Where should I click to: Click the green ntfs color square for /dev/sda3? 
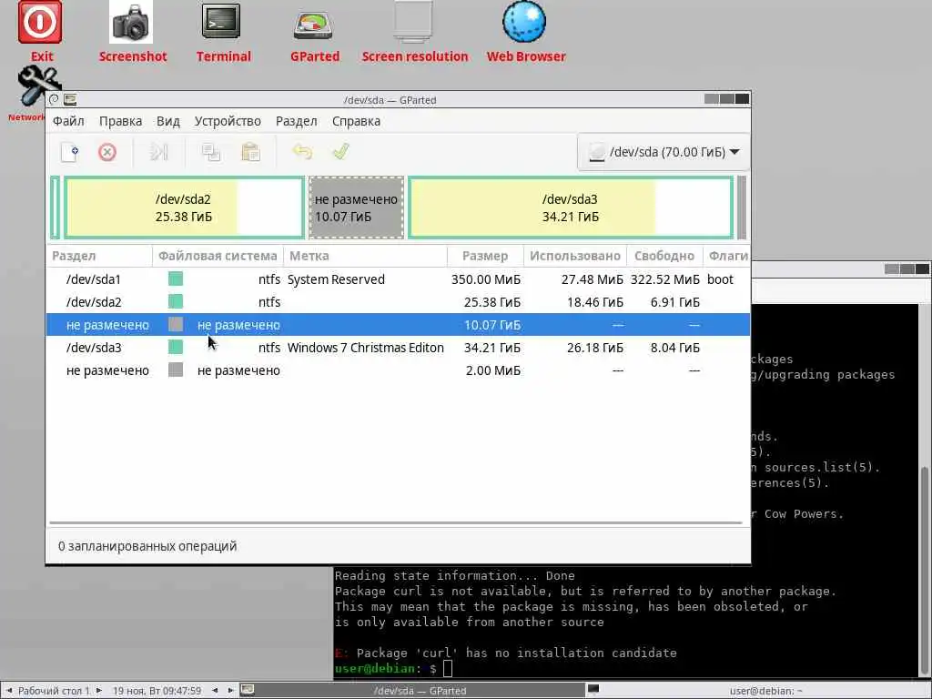(x=176, y=347)
